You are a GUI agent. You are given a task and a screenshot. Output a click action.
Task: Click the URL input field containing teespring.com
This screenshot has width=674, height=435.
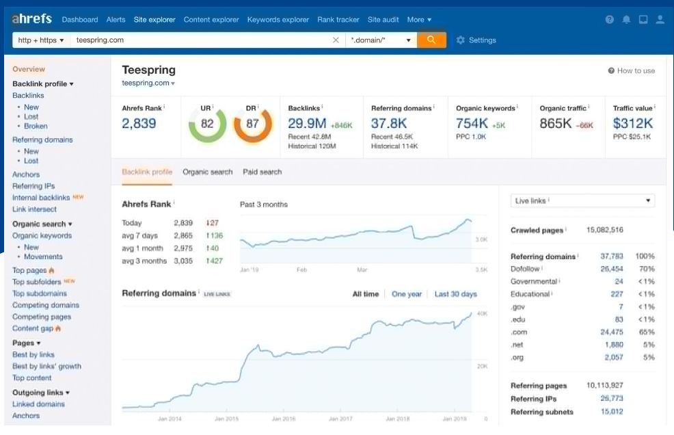click(x=198, y=40)
